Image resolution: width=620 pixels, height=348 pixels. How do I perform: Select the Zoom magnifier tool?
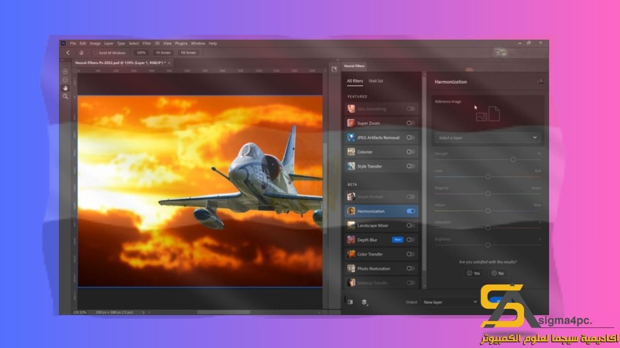(65, 97)
